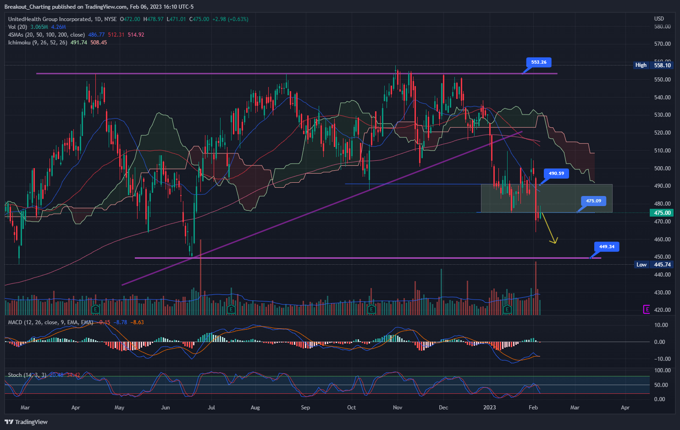Viewport: 680px width, 430px height.
Task: Click the 2023 label on the time axis
Action: pyautogui.click(x=490, y=407)
